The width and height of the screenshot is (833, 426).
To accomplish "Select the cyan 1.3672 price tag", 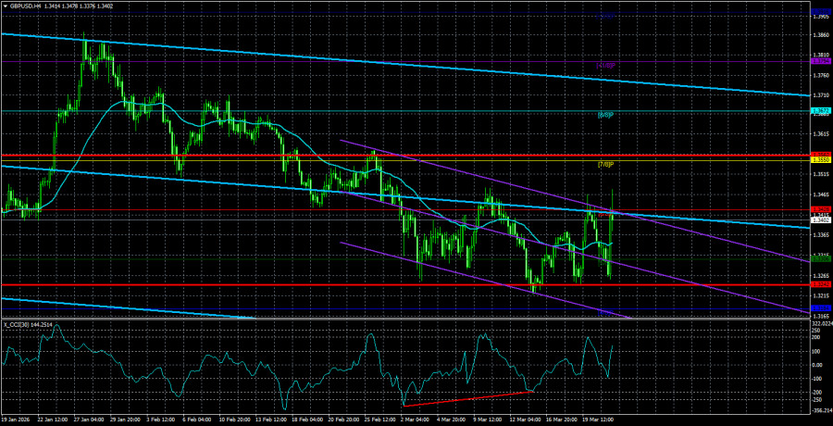I will 820,111.
